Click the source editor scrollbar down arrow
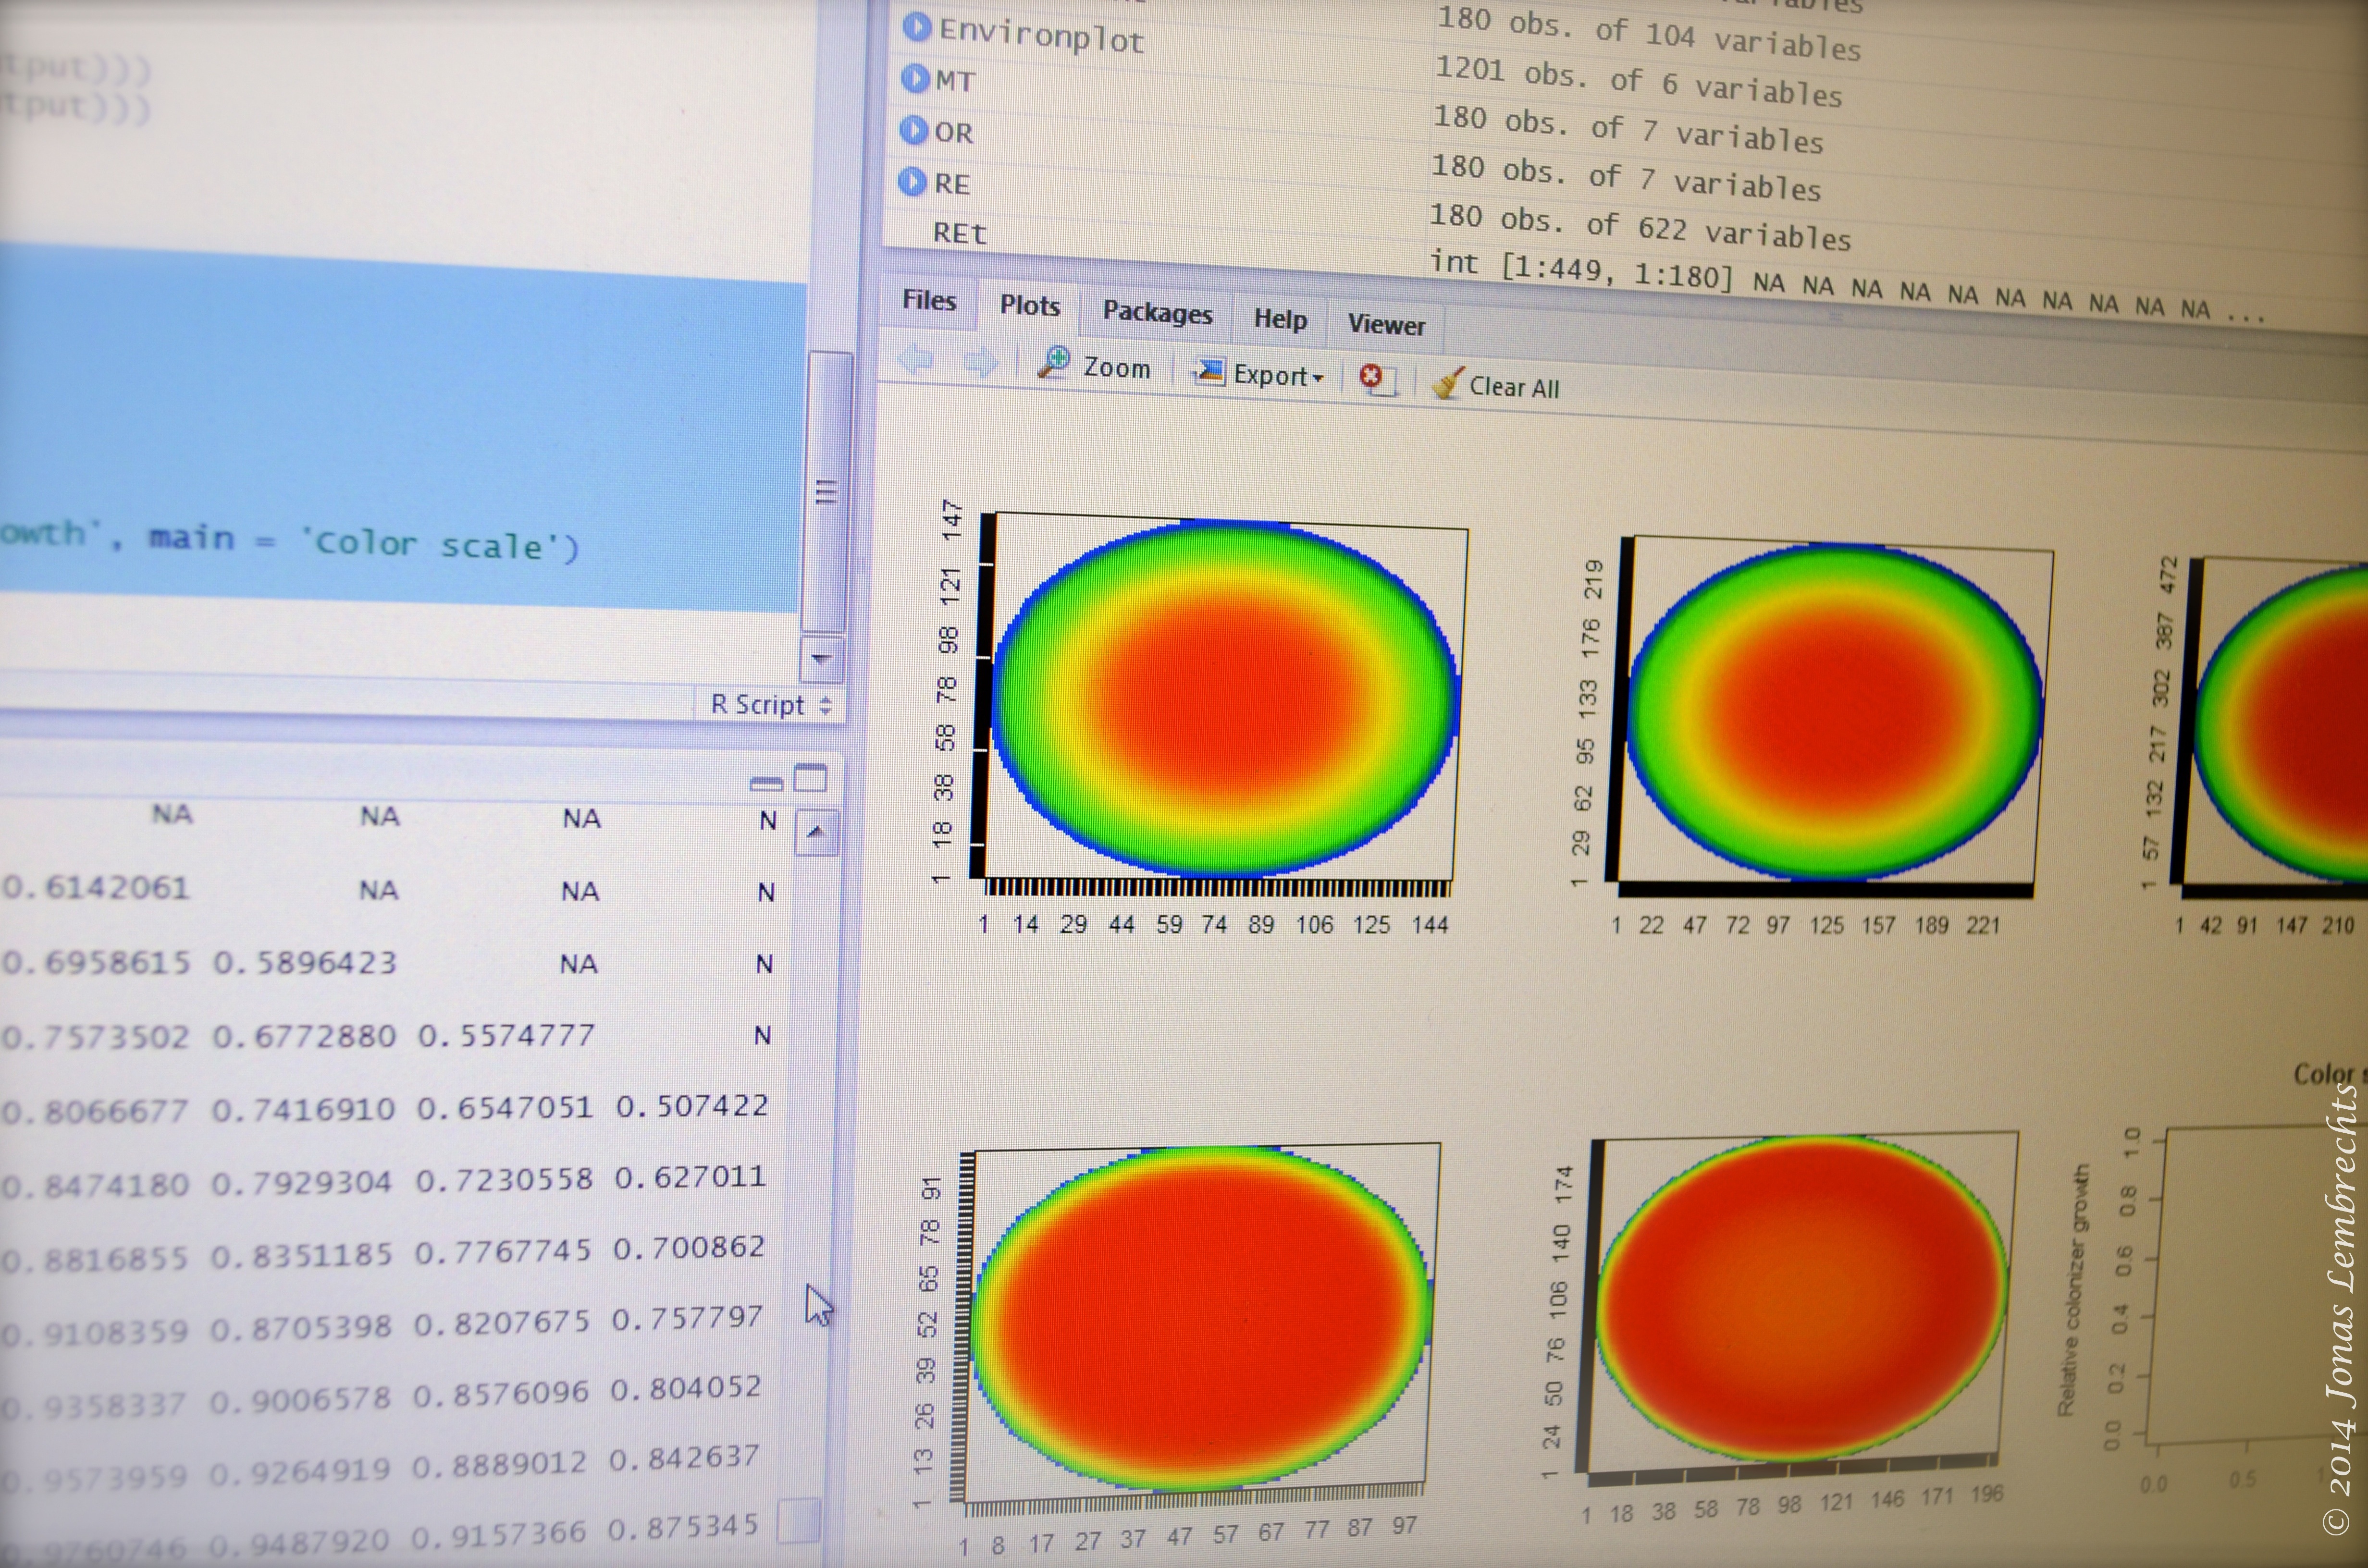The height and width of the screenshot is (1568, 2368). pyautogui.click(x=822, y=659)
